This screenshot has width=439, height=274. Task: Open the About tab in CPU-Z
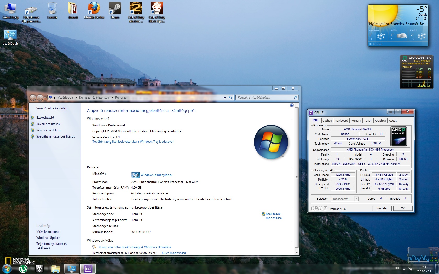393,121
